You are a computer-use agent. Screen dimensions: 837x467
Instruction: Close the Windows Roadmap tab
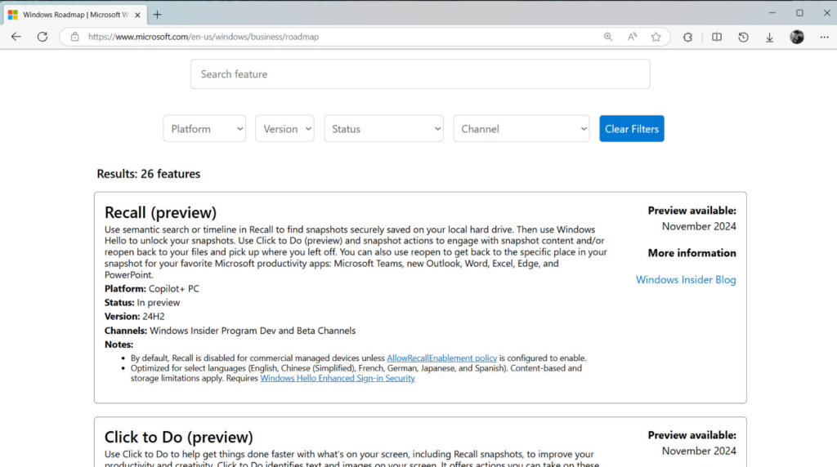click(137, 15)
